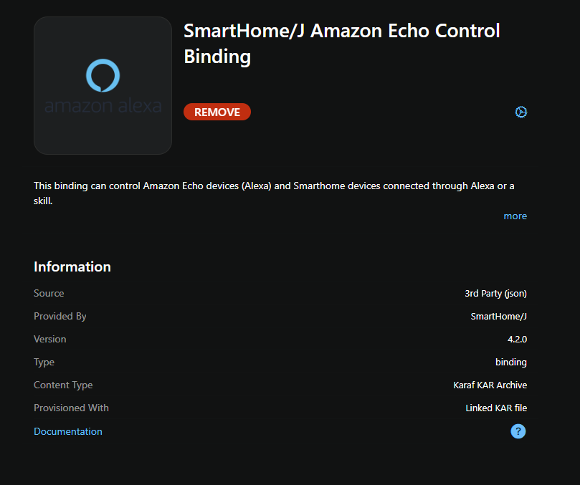Click the amazon alexa wordmark in the thumbnail

pos(103,106)
